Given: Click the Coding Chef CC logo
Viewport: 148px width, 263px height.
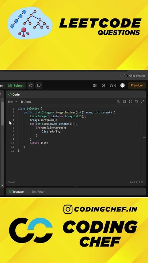Looking at the screenshot, I should click(x=31, y=230).
